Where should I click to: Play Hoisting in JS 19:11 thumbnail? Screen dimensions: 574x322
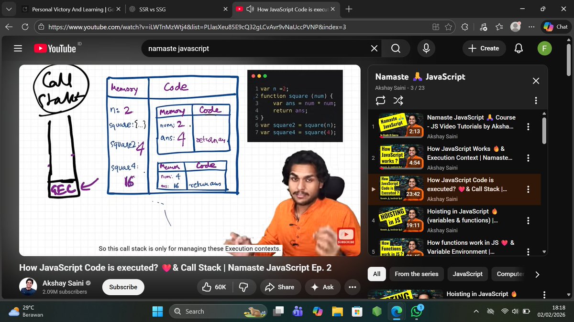(x=401, y=220)
